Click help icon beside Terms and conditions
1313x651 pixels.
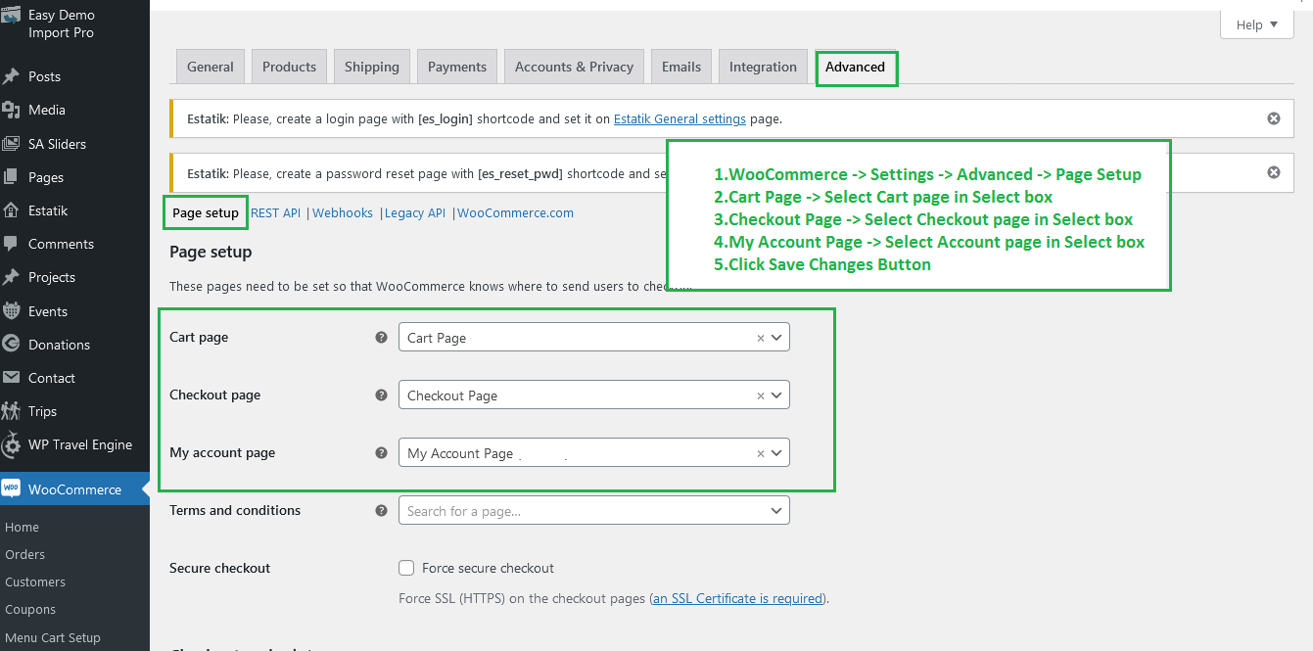382,510
